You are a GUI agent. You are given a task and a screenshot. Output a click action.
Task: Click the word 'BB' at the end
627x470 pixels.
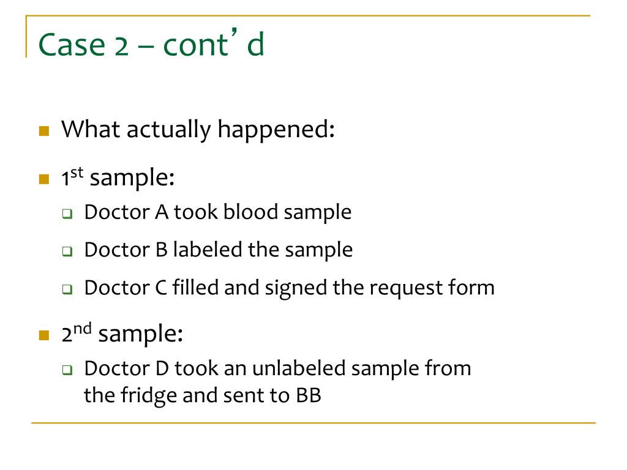pyautogui.click(x=309, y=395)
